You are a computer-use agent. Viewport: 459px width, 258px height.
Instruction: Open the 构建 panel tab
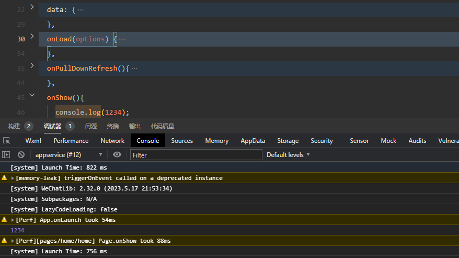[14, 126]
